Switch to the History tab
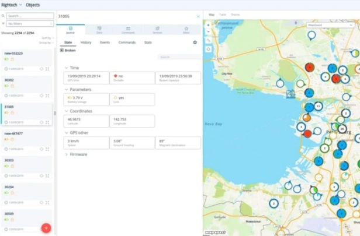The image size is (360, 236). (86, 43)
